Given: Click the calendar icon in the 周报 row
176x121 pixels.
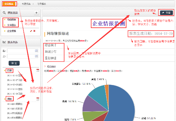Looking at the screenshot, I should [38, 99].
